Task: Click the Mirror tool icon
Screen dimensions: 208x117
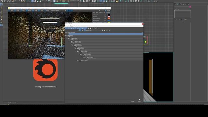Action: pos(81,1)
